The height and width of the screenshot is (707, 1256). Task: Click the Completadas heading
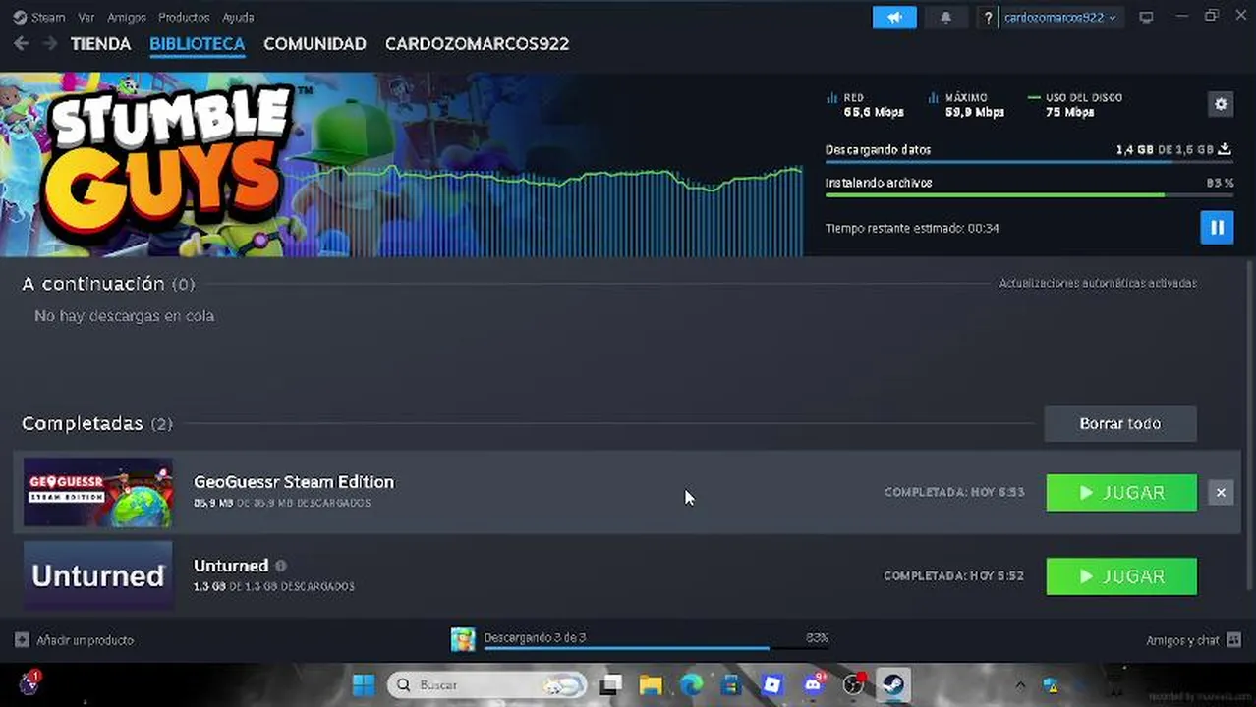pos(83,423)
